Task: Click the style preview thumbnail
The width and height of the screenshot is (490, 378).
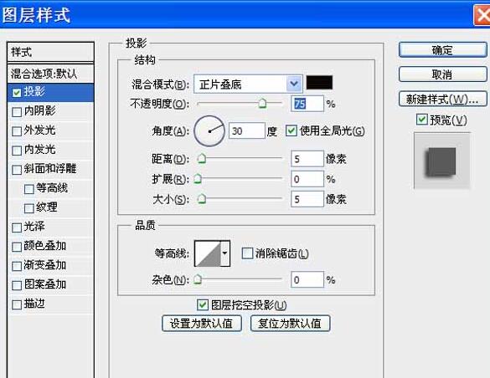Action: [442, 161]
